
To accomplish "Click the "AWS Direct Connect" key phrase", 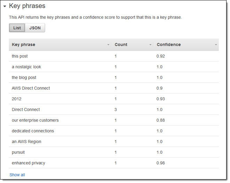I will (x=31, y=88).
